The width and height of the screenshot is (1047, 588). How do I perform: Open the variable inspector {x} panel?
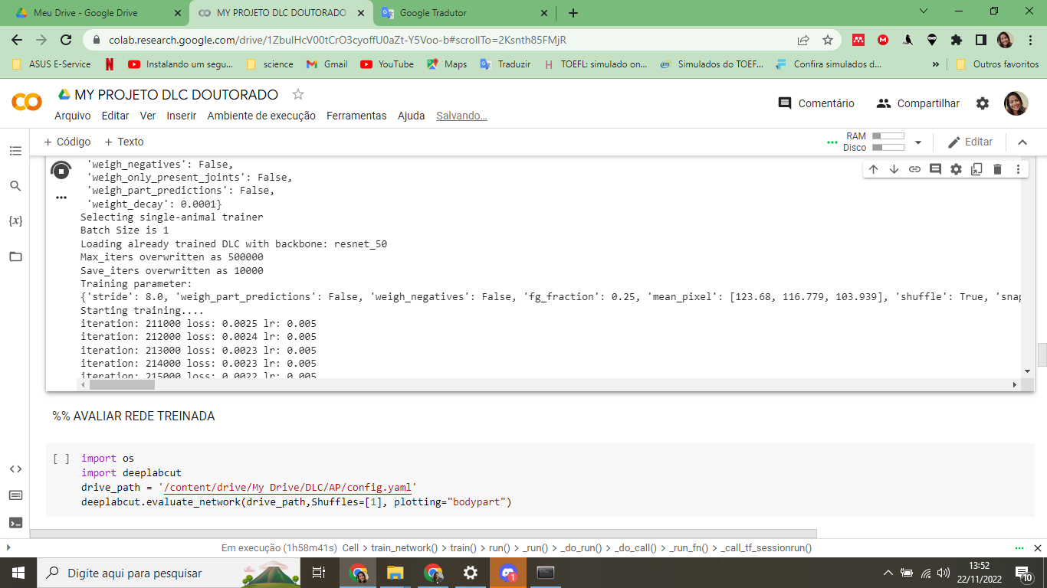pyautogui.click(x=15, y=220)
